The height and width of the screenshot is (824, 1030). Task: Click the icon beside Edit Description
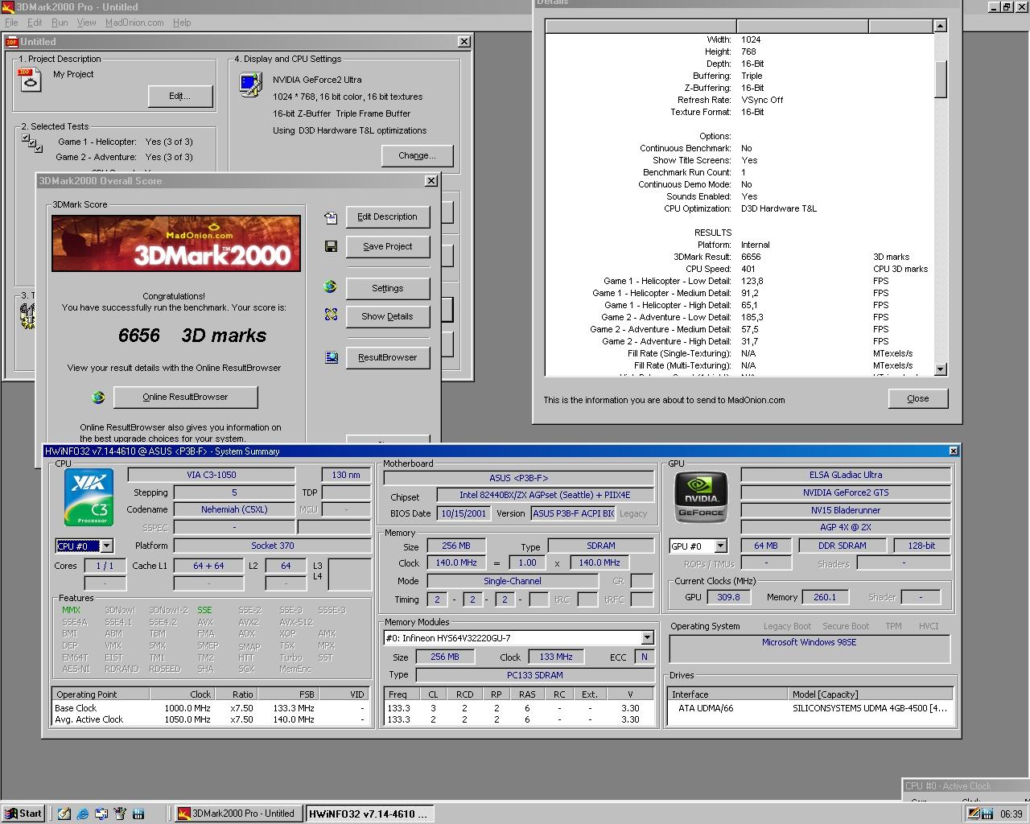pyautogui.click(x=331, y=217)
